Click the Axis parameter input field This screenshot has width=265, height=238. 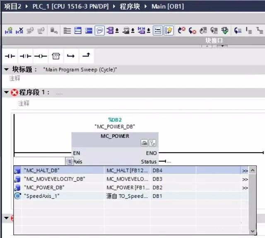click(x=39, y=161)
